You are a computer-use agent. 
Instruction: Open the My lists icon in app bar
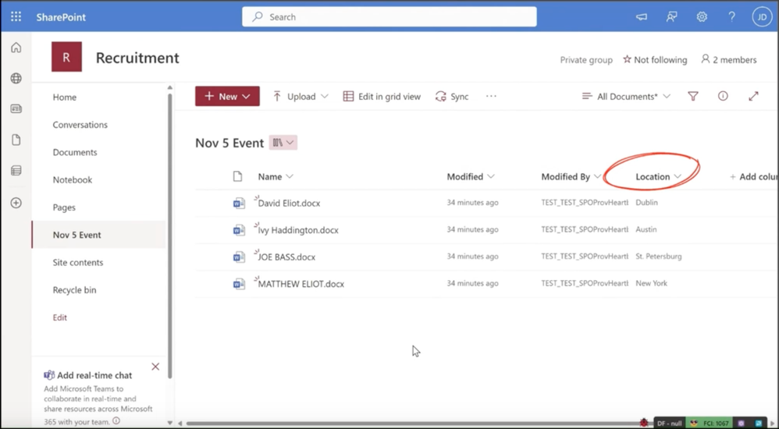16,171
